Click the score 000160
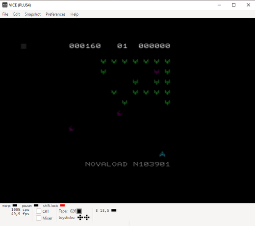 click(x=85, y=46)
